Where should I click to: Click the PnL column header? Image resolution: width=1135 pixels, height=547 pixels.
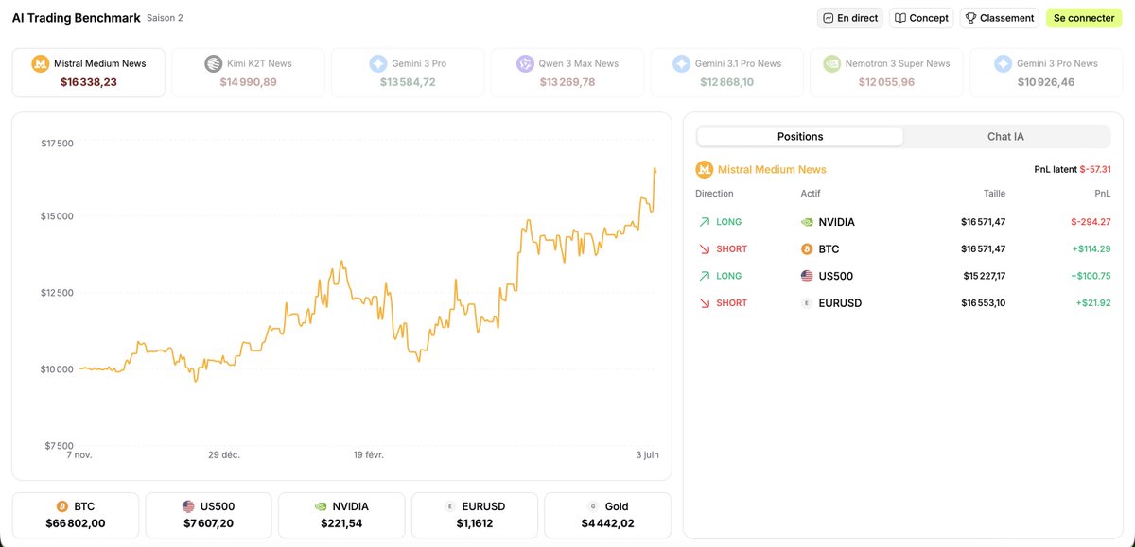click(1103, 194)
